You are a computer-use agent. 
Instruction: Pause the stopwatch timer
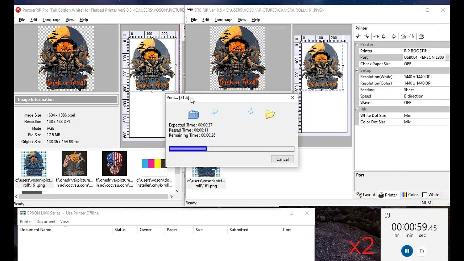[407, 251]
